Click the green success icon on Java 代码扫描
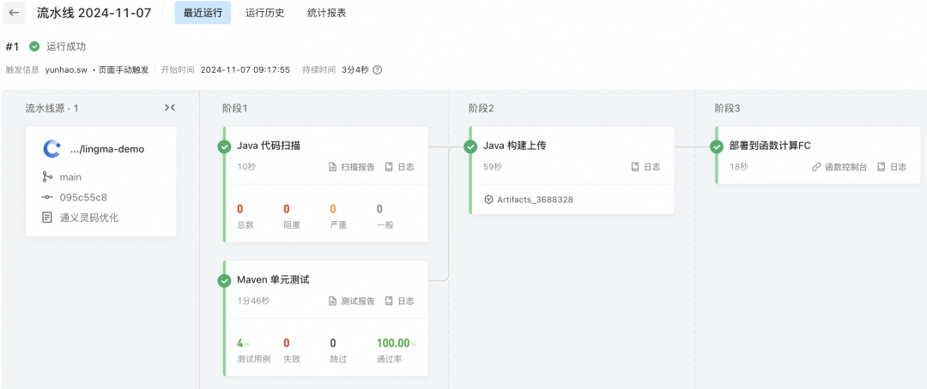This screenshot has height=389, width=927. (x=224, y=147)
